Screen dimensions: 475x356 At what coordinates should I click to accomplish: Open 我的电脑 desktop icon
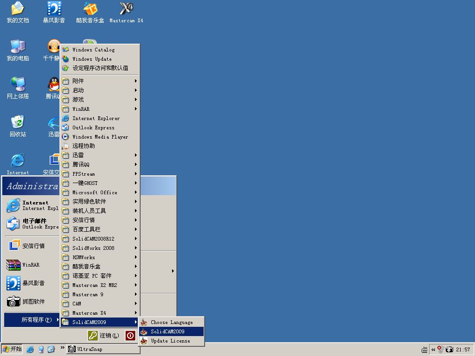click(18, 50)
